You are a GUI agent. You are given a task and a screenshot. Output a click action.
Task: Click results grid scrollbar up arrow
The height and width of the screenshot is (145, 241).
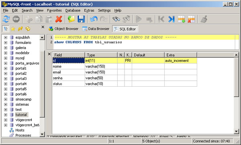pyautogui.click(x=236, y=55)
